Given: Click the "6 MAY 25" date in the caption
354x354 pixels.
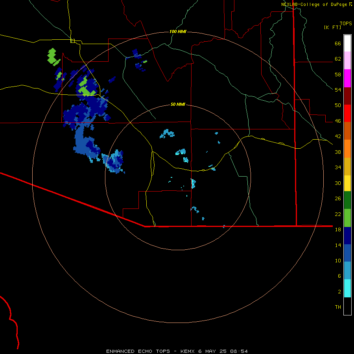Looking at the screenshot, I should (x=212, y=351).
